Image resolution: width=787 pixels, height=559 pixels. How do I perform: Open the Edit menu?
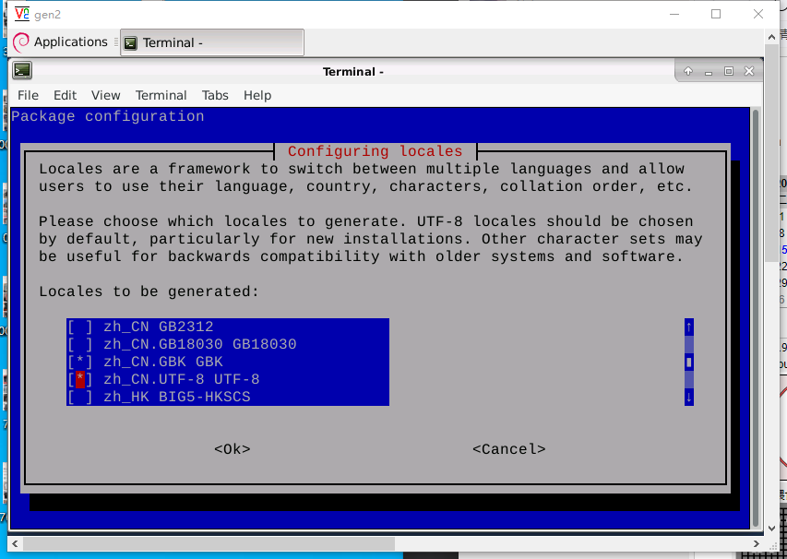click(x=66, y=95)
